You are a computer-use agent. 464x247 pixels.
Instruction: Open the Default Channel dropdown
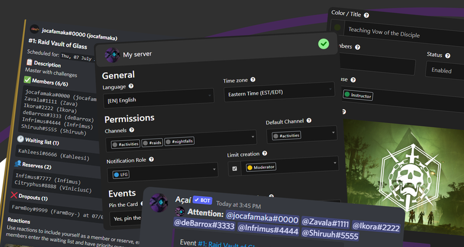(302, 135)
